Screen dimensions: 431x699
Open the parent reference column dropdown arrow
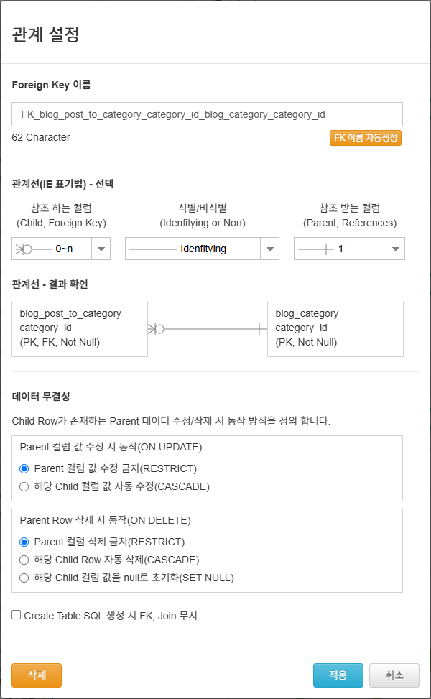tap(396, 249)
